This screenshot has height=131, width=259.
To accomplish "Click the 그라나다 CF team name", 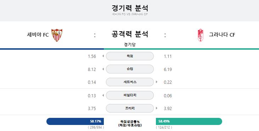I will click(222, 35).
